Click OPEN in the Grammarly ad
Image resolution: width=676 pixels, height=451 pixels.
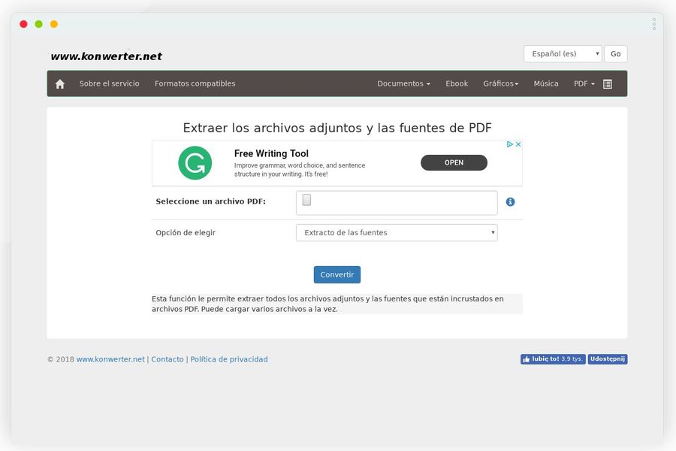[454, 162]
